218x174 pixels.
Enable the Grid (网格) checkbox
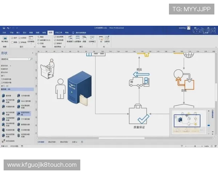point(12,42)
